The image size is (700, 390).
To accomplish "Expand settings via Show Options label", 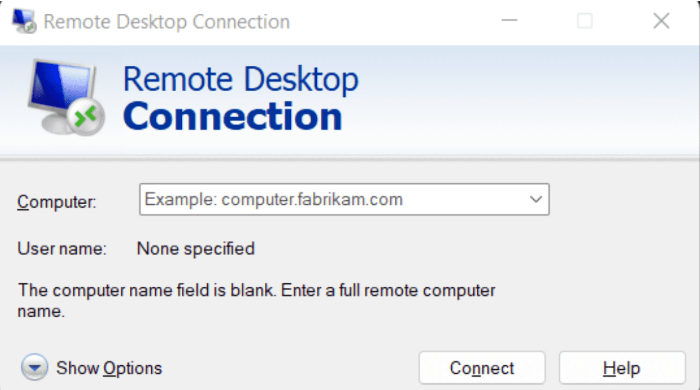I will (109, 368).
